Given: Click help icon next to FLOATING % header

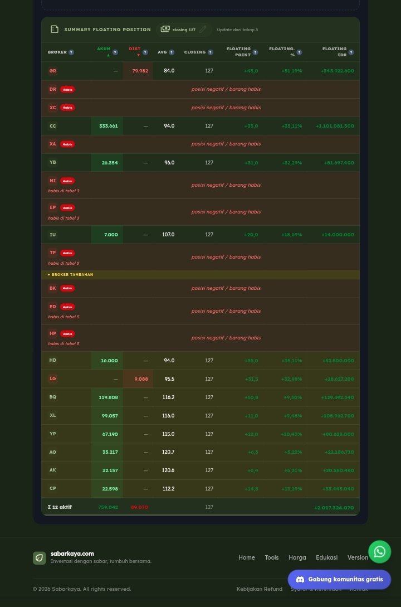Looking at the screenshot, I should pos(299,52).
